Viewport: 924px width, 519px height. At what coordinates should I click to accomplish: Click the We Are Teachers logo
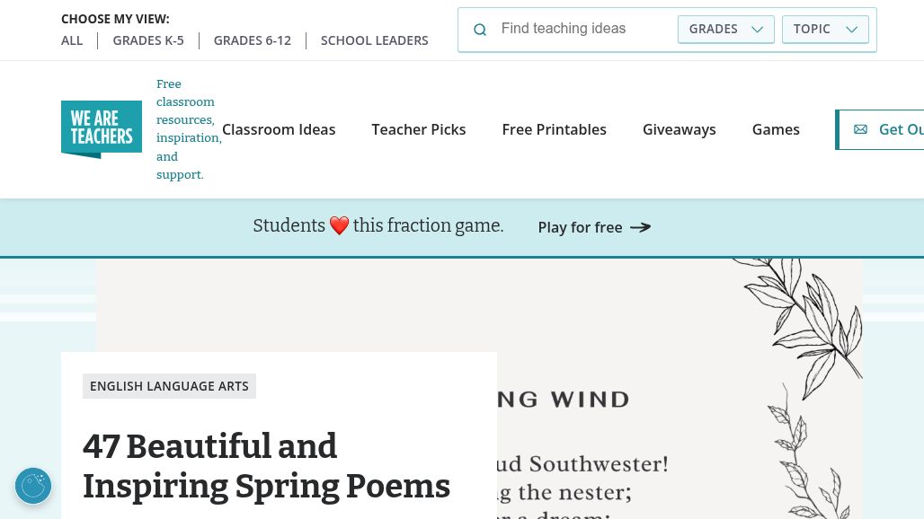click(x=102, y=129)
